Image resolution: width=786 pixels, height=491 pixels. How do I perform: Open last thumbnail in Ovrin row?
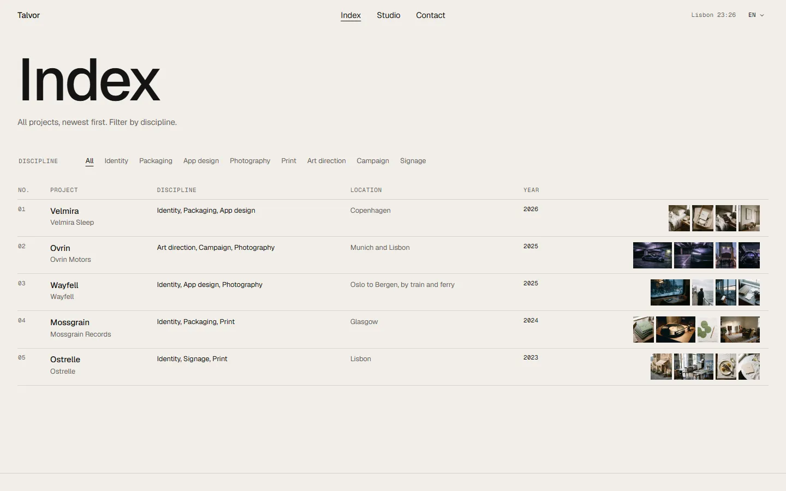click(x=749, y=255)
